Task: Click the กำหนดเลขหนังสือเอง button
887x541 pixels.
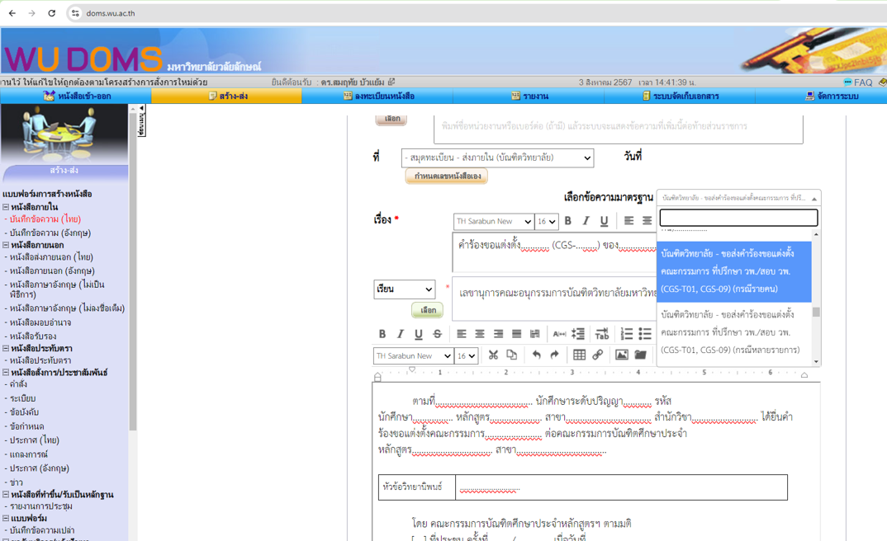Action: click(x=446, y=176)
